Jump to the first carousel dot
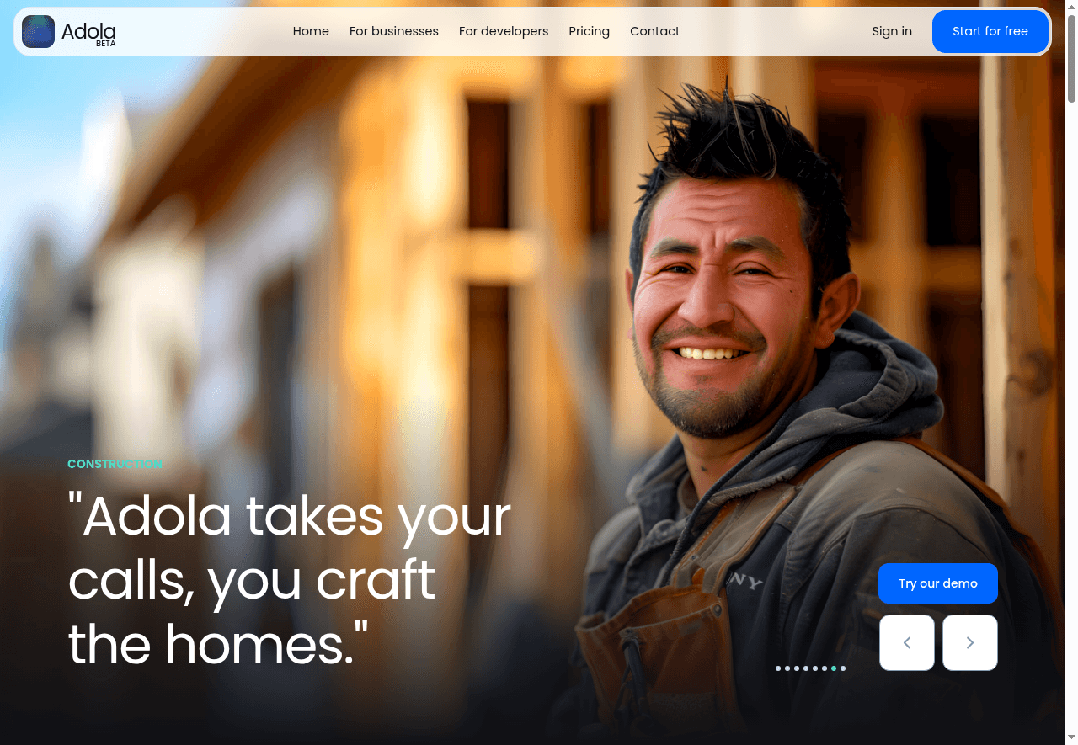Image resolution: width=1078 pixels, height=745 pixels. tap(778, 668)
